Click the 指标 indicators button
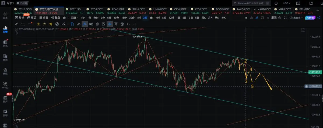This screenshot has height=128, width=323. 19,17
